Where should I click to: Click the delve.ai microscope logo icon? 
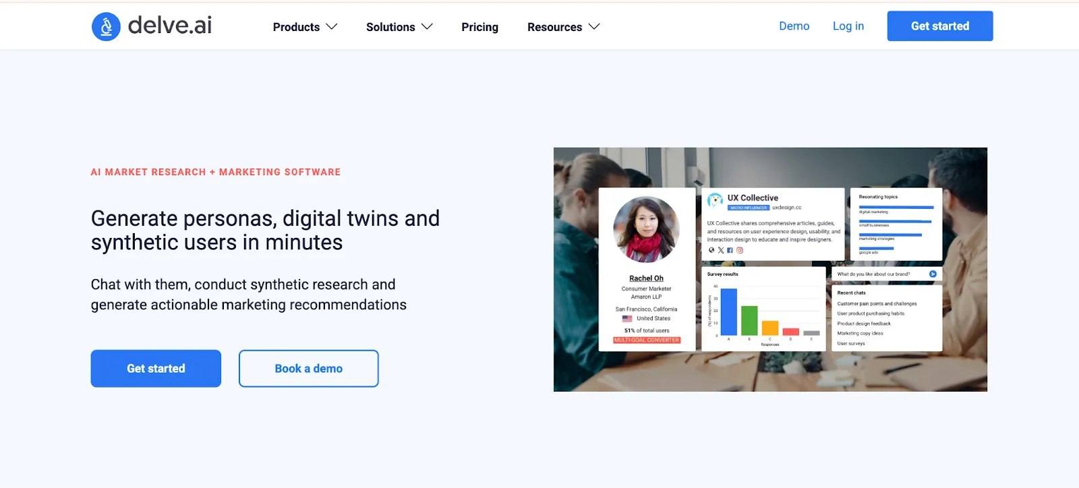pos(106,27)
